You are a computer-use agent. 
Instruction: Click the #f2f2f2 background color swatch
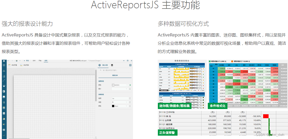coord(113,85)
